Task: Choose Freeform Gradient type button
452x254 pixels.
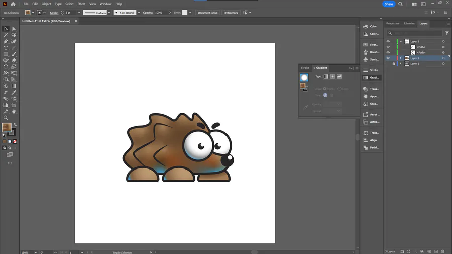Action: pyautogui.click(x=340, y=77)
